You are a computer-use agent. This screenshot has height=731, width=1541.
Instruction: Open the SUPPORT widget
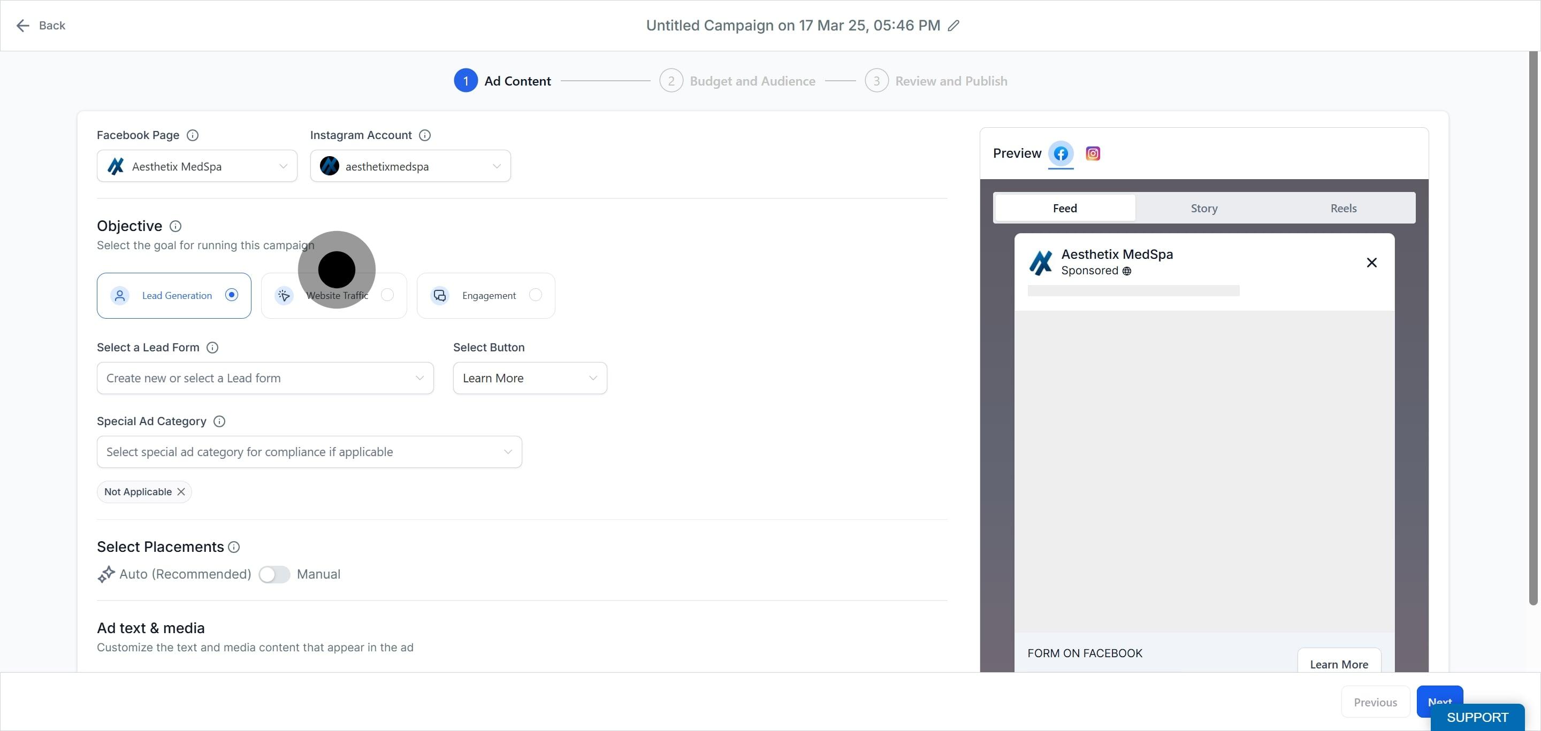tap(1477, 717)
